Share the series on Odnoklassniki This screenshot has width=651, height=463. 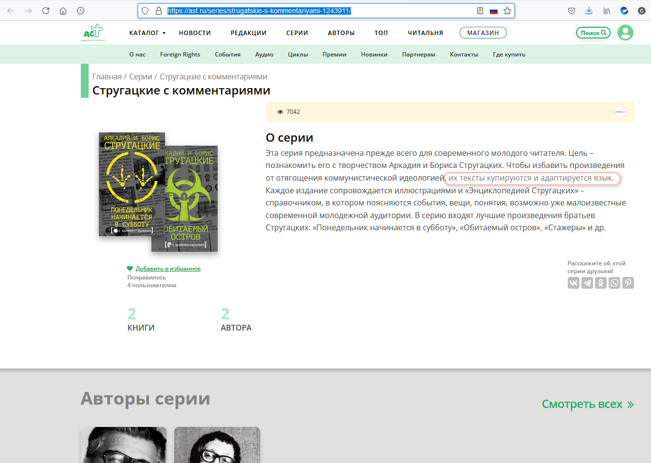(601, 283)
